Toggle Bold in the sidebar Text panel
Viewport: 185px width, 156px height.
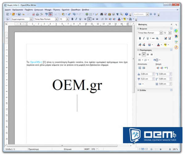(140, 38)
